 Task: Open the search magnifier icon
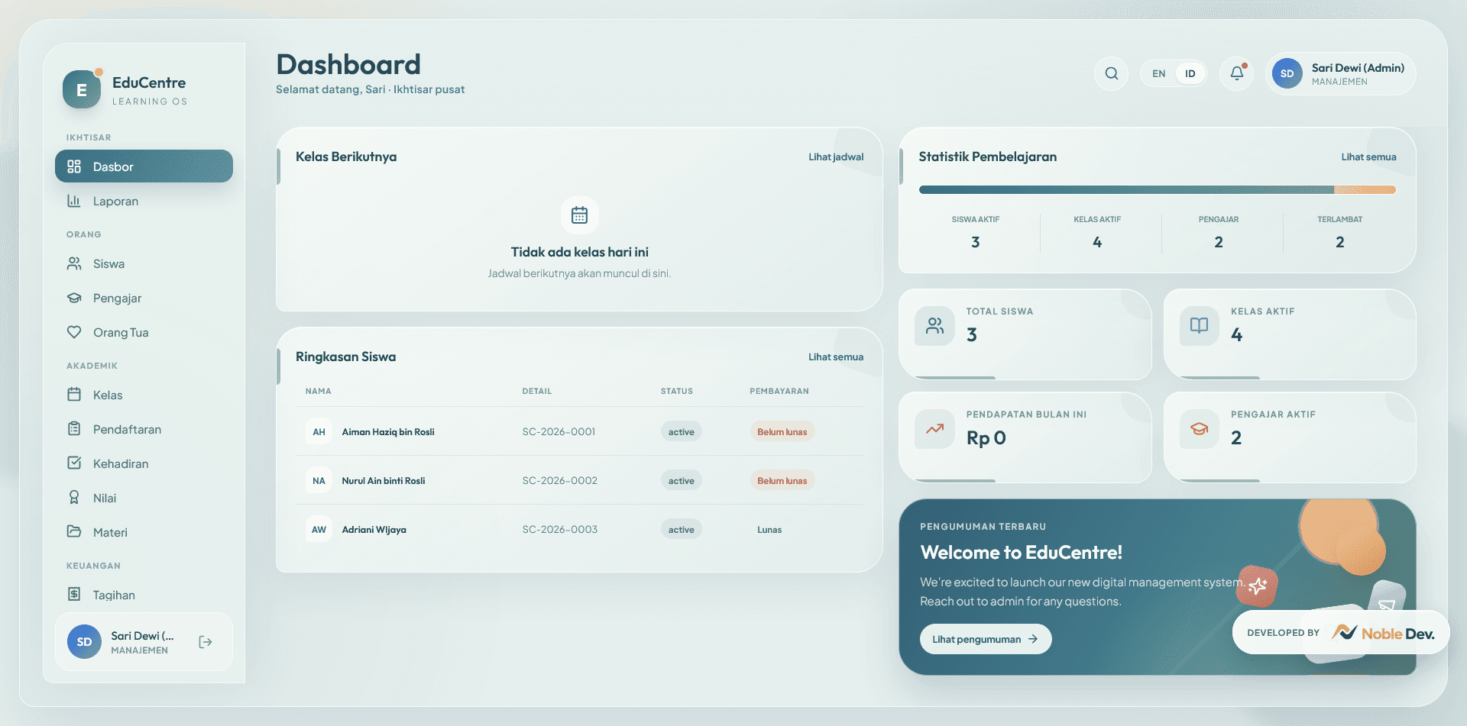tap(1112, 73)
